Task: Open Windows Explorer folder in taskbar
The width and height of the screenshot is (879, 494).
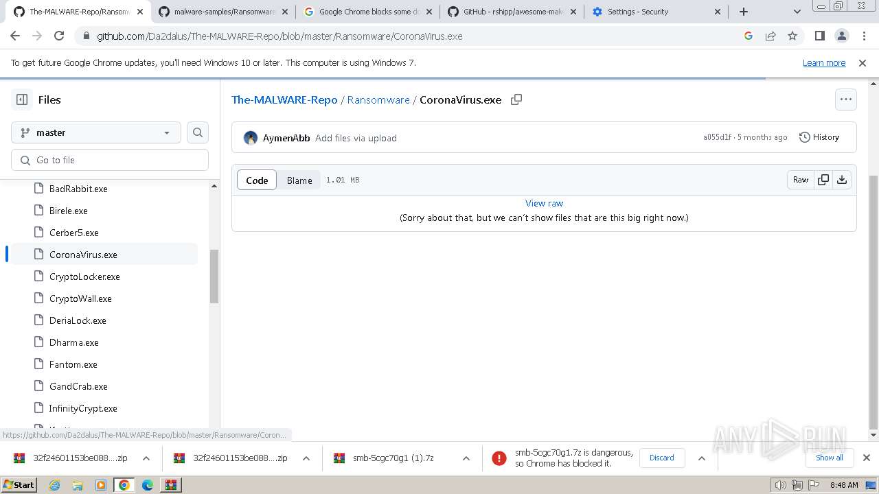Action: (x=78, y=485)
